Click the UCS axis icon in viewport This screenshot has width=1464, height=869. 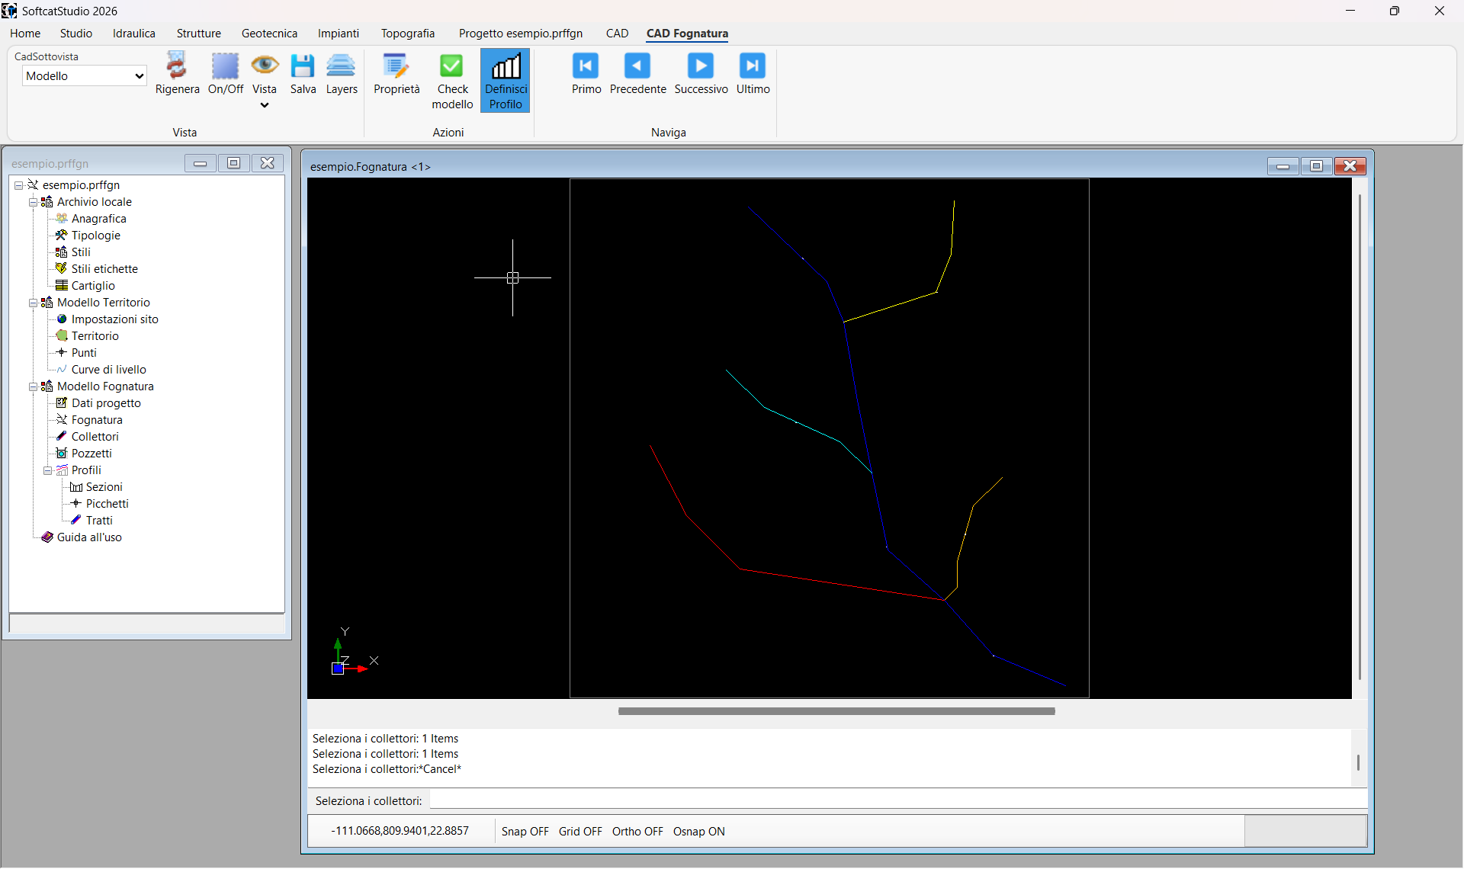354,653
